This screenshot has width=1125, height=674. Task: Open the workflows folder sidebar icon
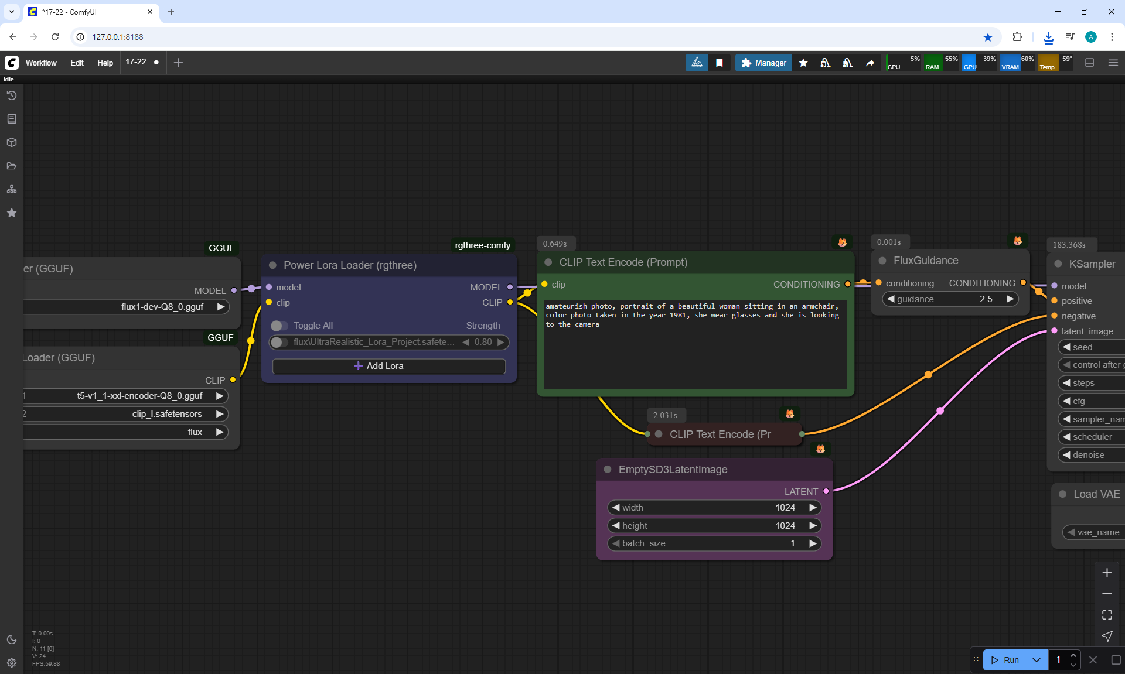coord(12,166)
